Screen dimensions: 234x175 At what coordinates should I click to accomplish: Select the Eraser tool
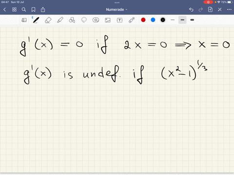click(48, 20)
